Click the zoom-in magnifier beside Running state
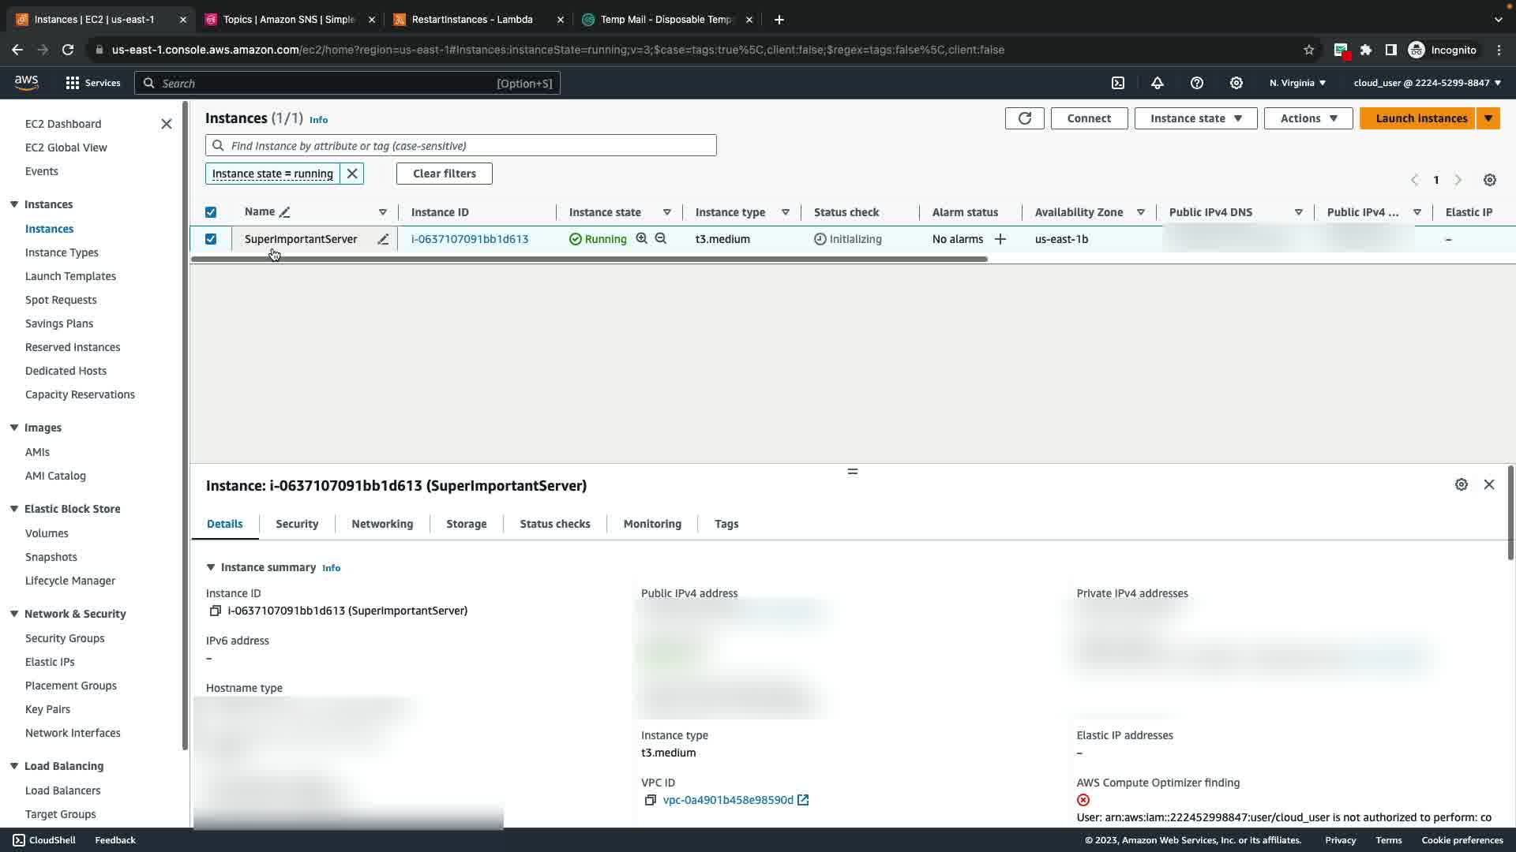Image resolution: width=1516 pixels, height=852 pixels. tap(642, 238)
